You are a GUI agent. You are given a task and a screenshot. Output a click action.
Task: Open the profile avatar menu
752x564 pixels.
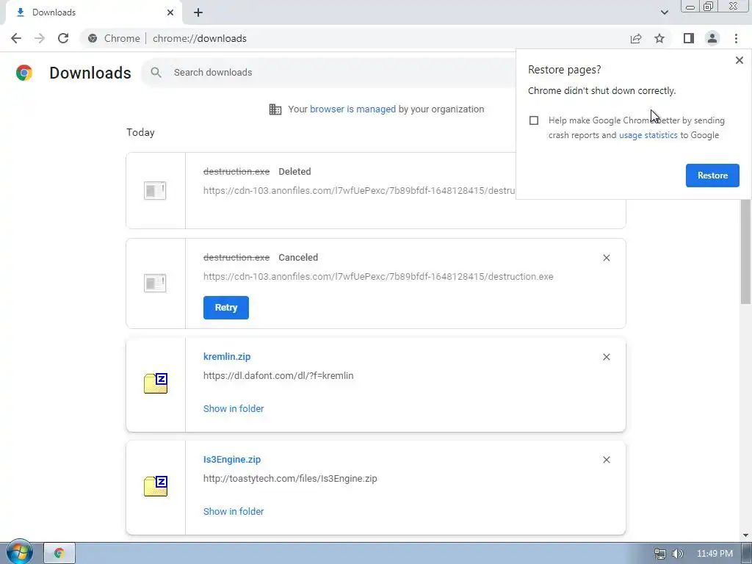pos(712,38)
